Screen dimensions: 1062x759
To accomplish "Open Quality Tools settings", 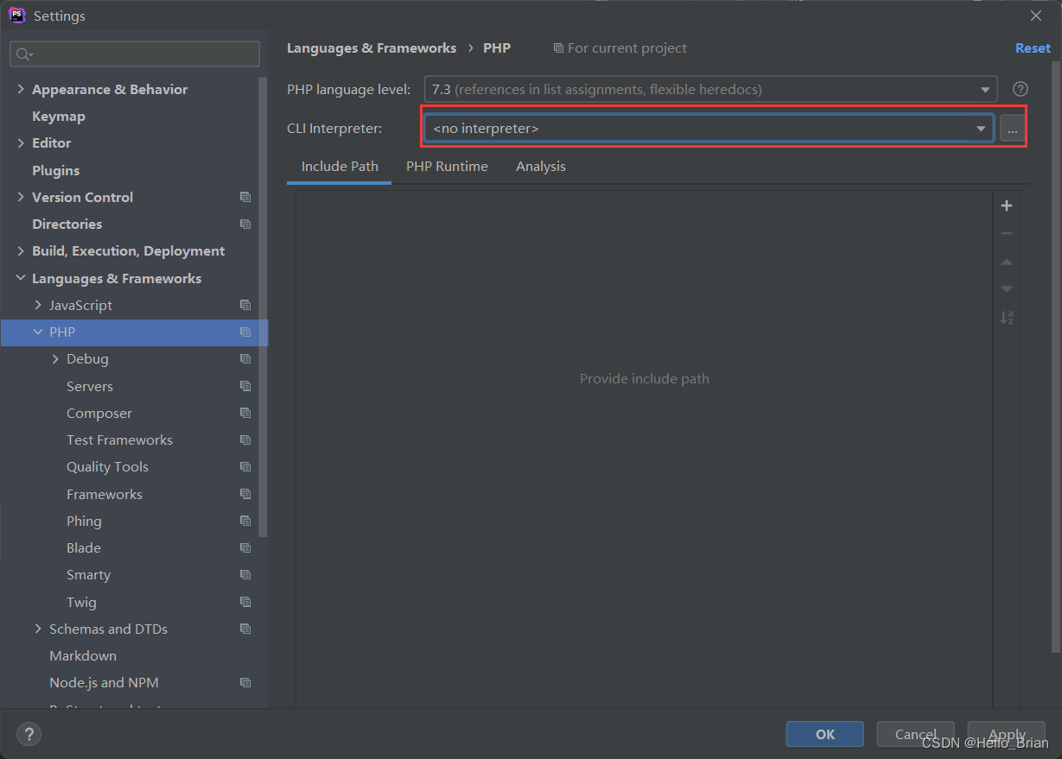I will pos(107,466).
